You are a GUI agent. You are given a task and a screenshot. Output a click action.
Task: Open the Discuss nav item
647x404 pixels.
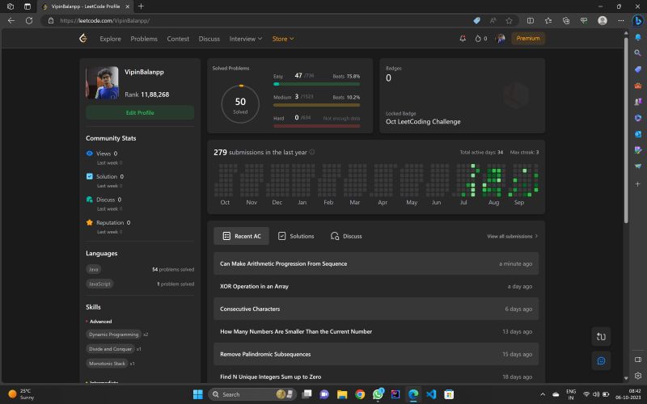(x=209, y=39)
